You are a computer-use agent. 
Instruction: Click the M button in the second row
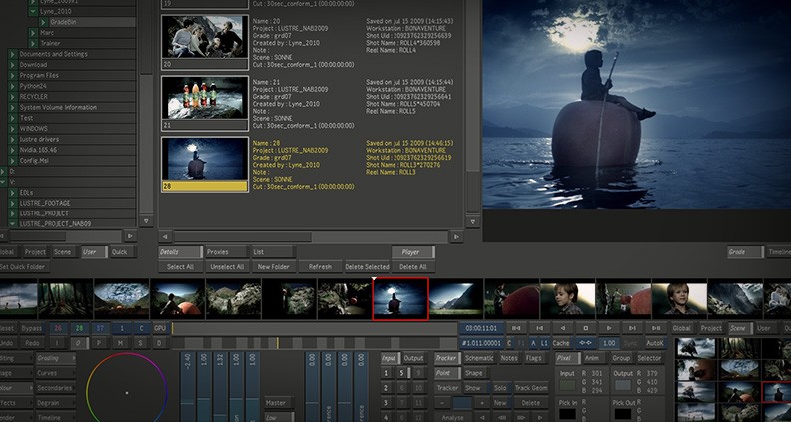pyautogui.click(x=120, y=343)
